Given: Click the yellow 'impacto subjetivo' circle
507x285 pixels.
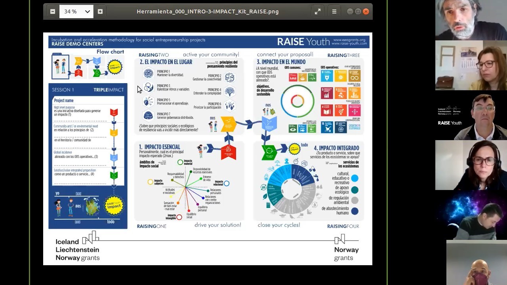Looking at the screenshot, I should click(150, 182).
